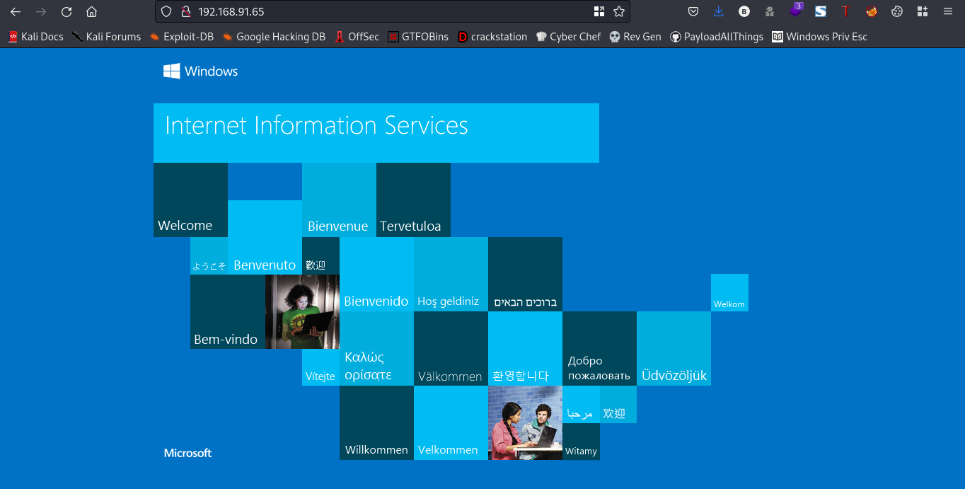The image size is (965, 489).
Task: Open the Exploit-DB bookmark
Action: (181, 37)
